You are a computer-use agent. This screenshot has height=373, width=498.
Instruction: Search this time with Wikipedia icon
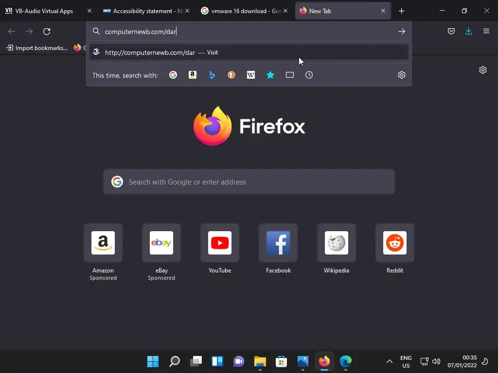[x=251, y=75]
